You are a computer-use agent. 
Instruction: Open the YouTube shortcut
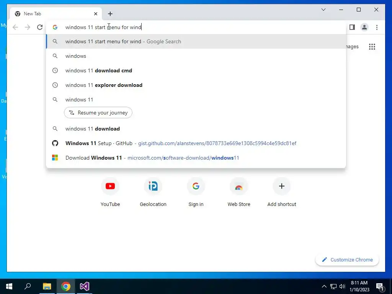(110, 192)
